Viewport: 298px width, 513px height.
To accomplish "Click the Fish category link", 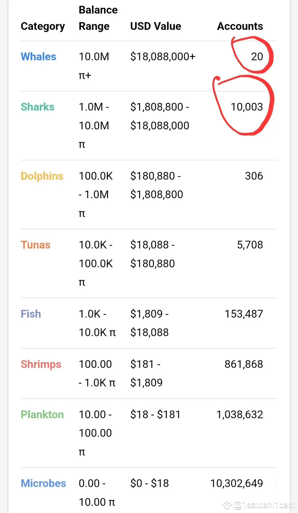I will click(x=31, y=314).
